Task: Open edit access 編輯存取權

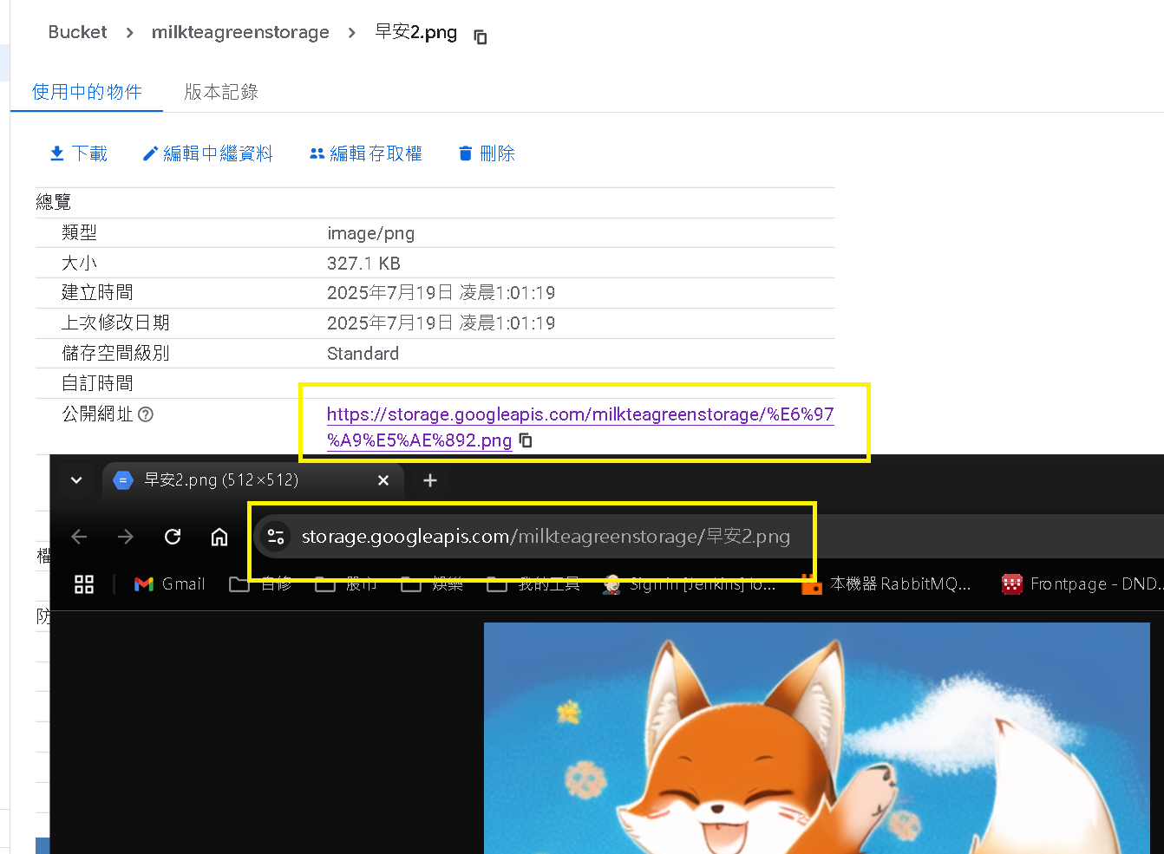Action: [x=365, y=153]
